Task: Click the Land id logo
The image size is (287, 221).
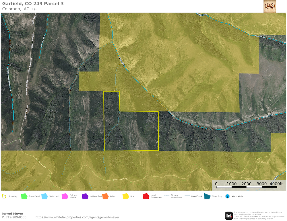Action: pos(229,216)
